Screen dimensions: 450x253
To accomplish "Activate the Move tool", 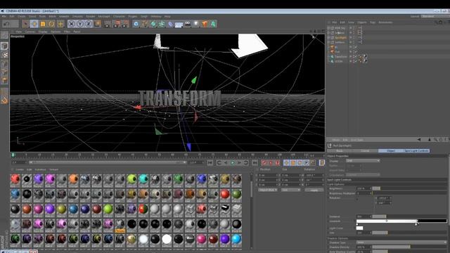I will tap(34, 24).
